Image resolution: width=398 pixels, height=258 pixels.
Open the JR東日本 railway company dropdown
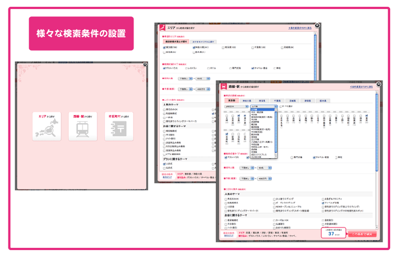point(237,107)
